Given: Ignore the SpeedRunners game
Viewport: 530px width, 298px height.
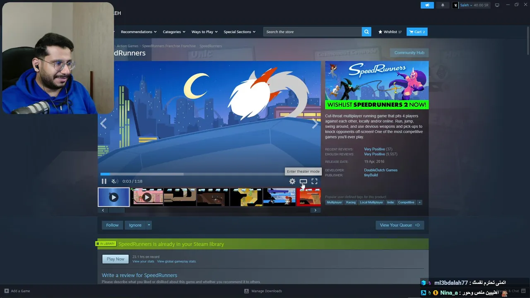Looking at the screenshot, I should (x=135, y=225).
